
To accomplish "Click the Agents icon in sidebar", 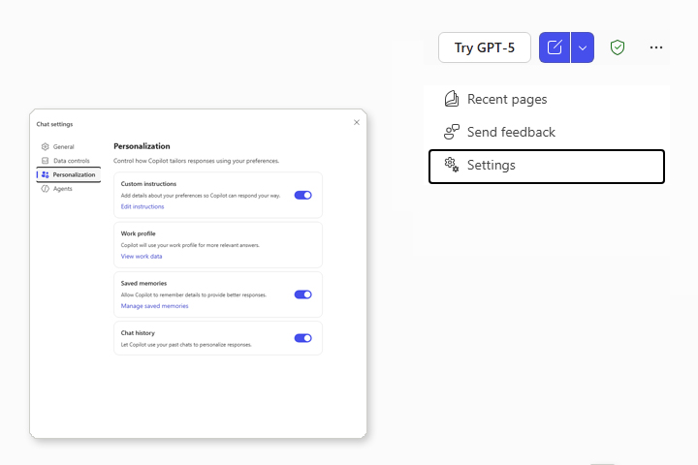I will click(45, 189).
